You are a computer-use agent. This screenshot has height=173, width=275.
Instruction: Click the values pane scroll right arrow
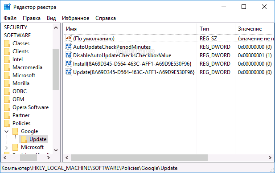(270, 157)
